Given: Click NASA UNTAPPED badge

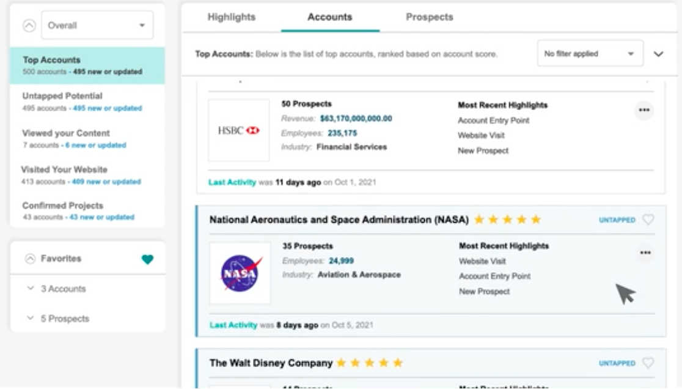Looking at the screenshot, I should (617, 220).
